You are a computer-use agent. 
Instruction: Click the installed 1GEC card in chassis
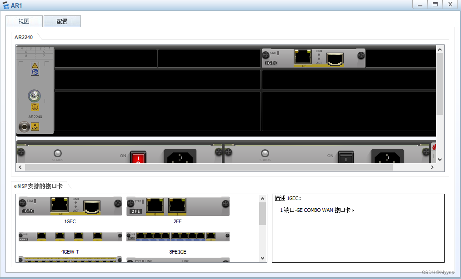[x=313, y=58]
